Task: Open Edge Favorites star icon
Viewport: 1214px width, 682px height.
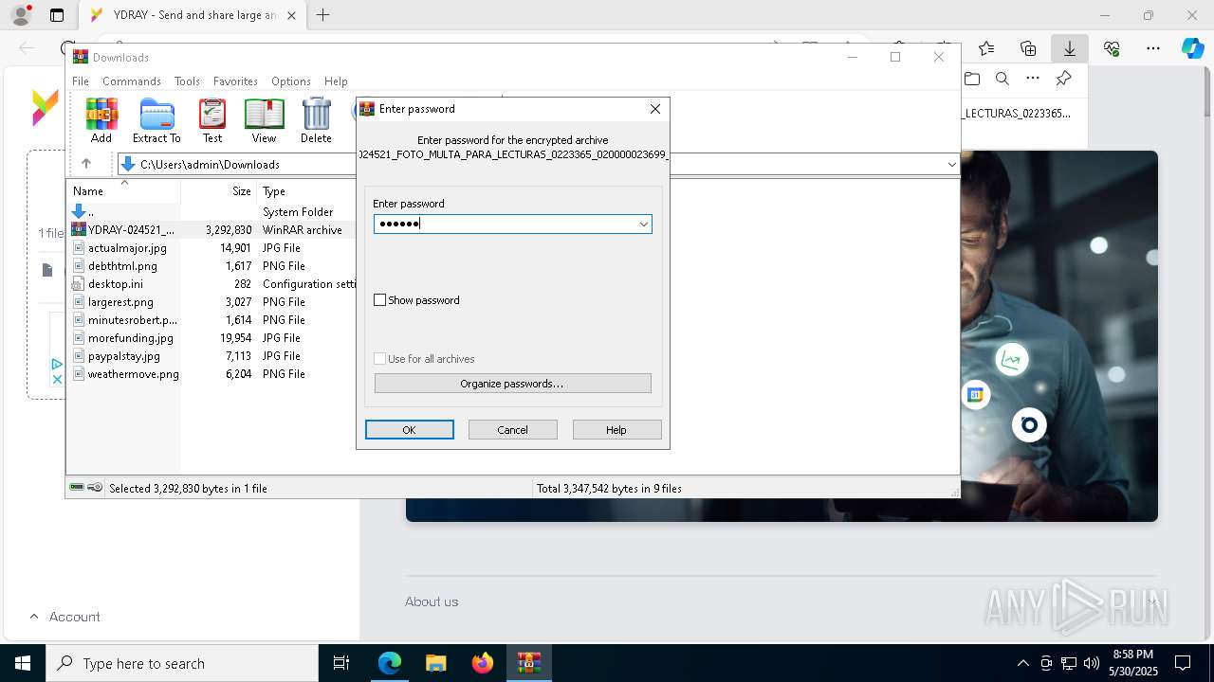Action: (x=986, y=48)
